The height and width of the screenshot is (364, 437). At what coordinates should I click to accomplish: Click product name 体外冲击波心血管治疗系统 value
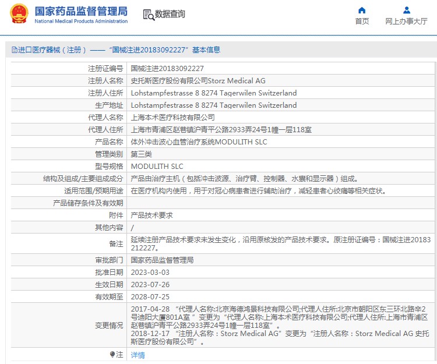[199, 142]
